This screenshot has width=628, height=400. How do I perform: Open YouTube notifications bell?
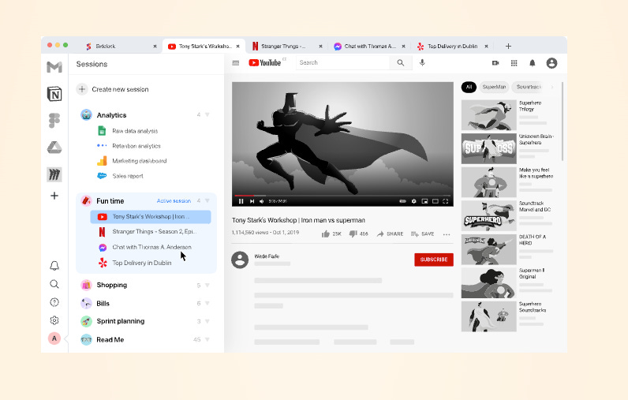[533, 63]
